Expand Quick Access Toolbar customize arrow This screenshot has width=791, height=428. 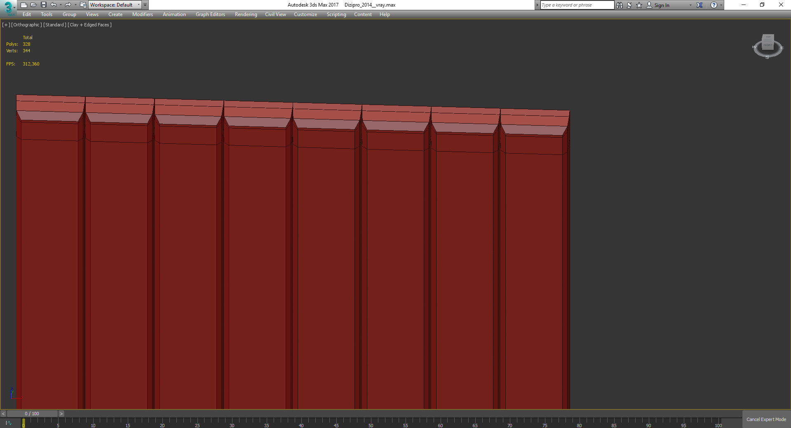tap(145, 5)
